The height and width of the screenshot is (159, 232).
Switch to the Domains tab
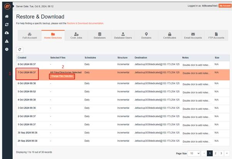[146, 36]
